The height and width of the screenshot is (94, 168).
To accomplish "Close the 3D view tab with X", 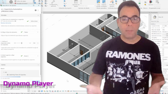I will [42, 13].
